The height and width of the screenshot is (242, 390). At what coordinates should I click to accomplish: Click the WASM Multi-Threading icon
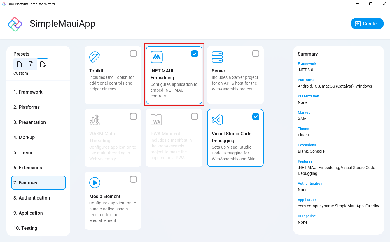(x=95, y=120)
